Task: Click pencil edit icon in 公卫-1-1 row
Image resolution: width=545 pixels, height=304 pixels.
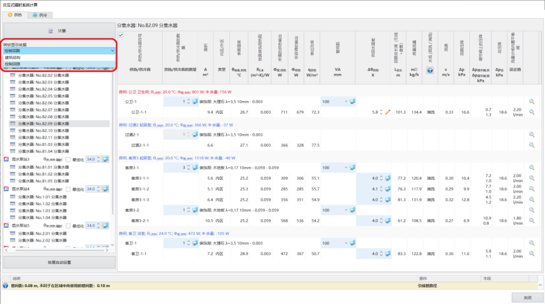Action: pyautogui.click(x=388, y=112)
